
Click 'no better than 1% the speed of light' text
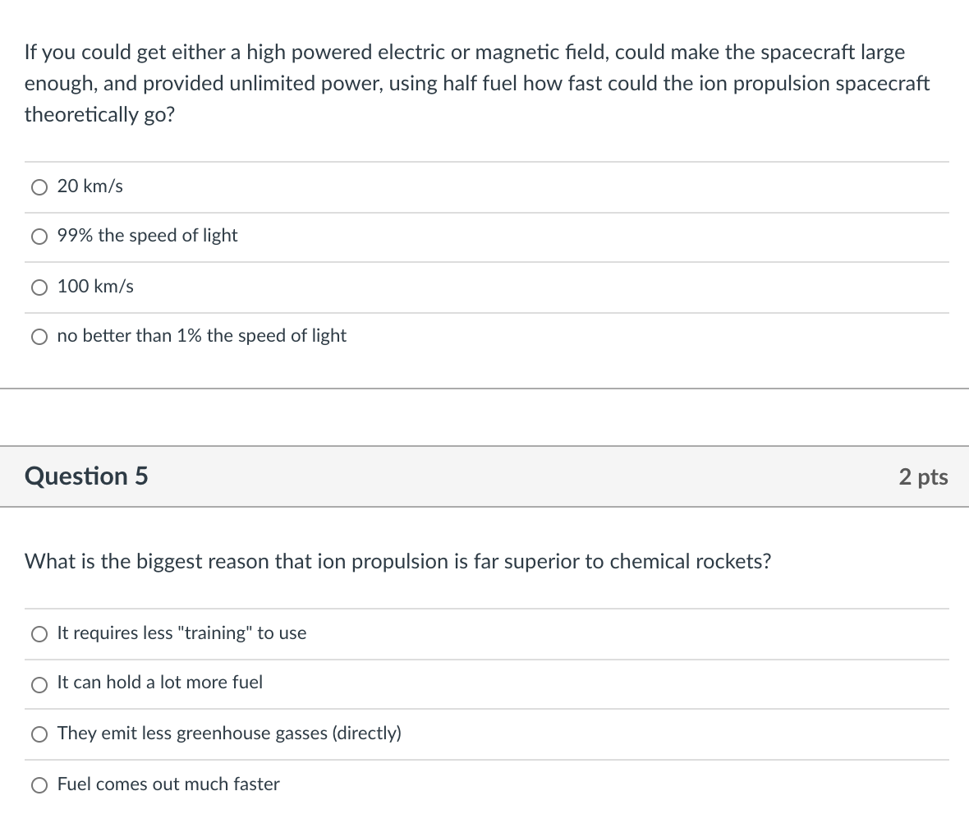click(x=202, y=336)
